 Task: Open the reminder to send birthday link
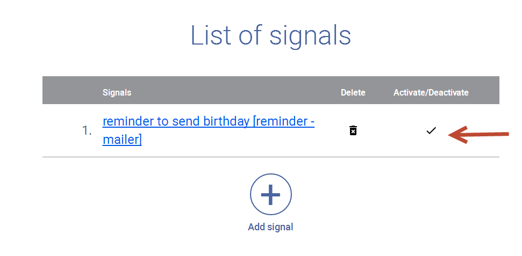tap(209, 130)
